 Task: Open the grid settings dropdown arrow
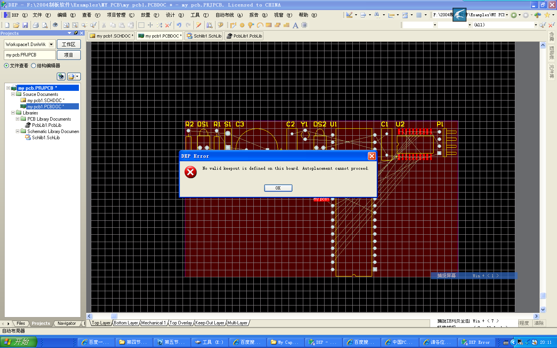425,15
